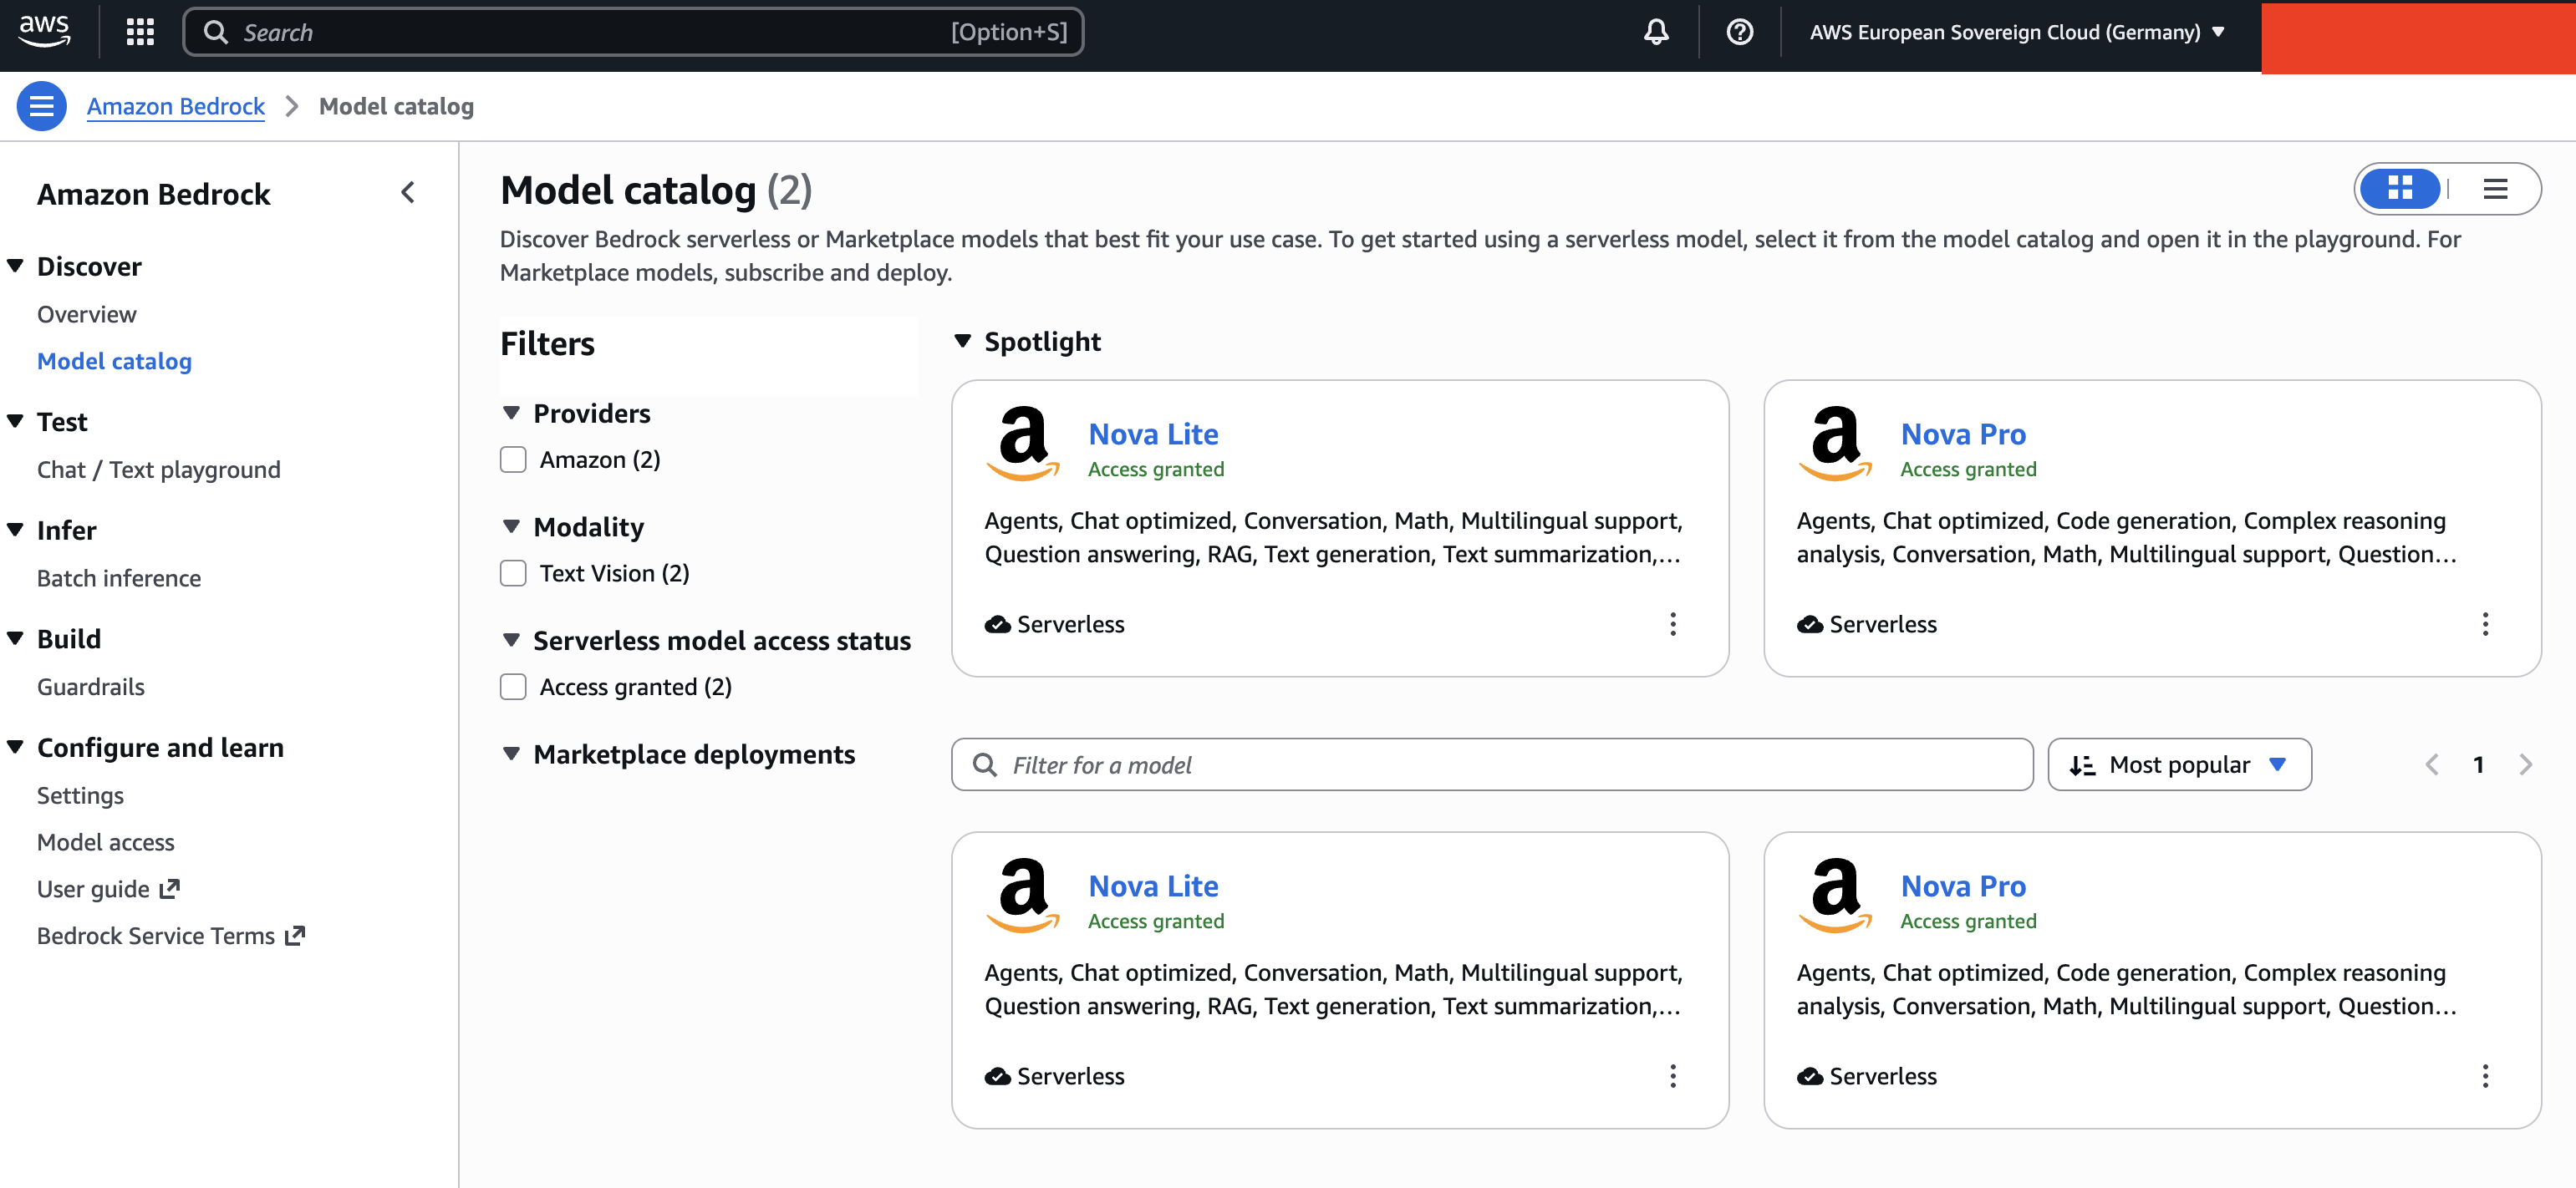Viewport: 2576px width, 1188px height.
Task: Click the notifications bell icon
Action: (1656, 32)
